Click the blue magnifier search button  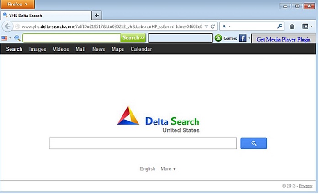[x=254, y=143]
